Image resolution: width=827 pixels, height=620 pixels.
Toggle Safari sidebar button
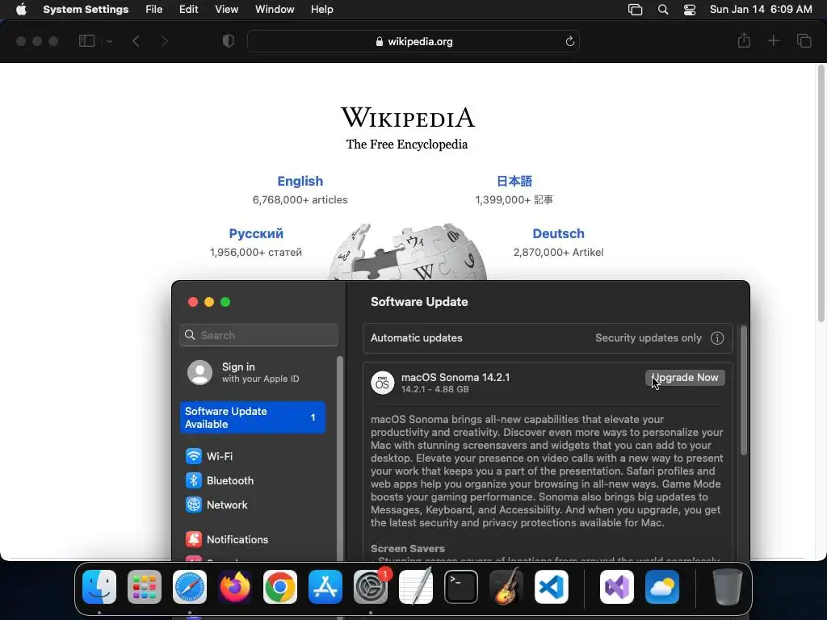click(86, 41)
